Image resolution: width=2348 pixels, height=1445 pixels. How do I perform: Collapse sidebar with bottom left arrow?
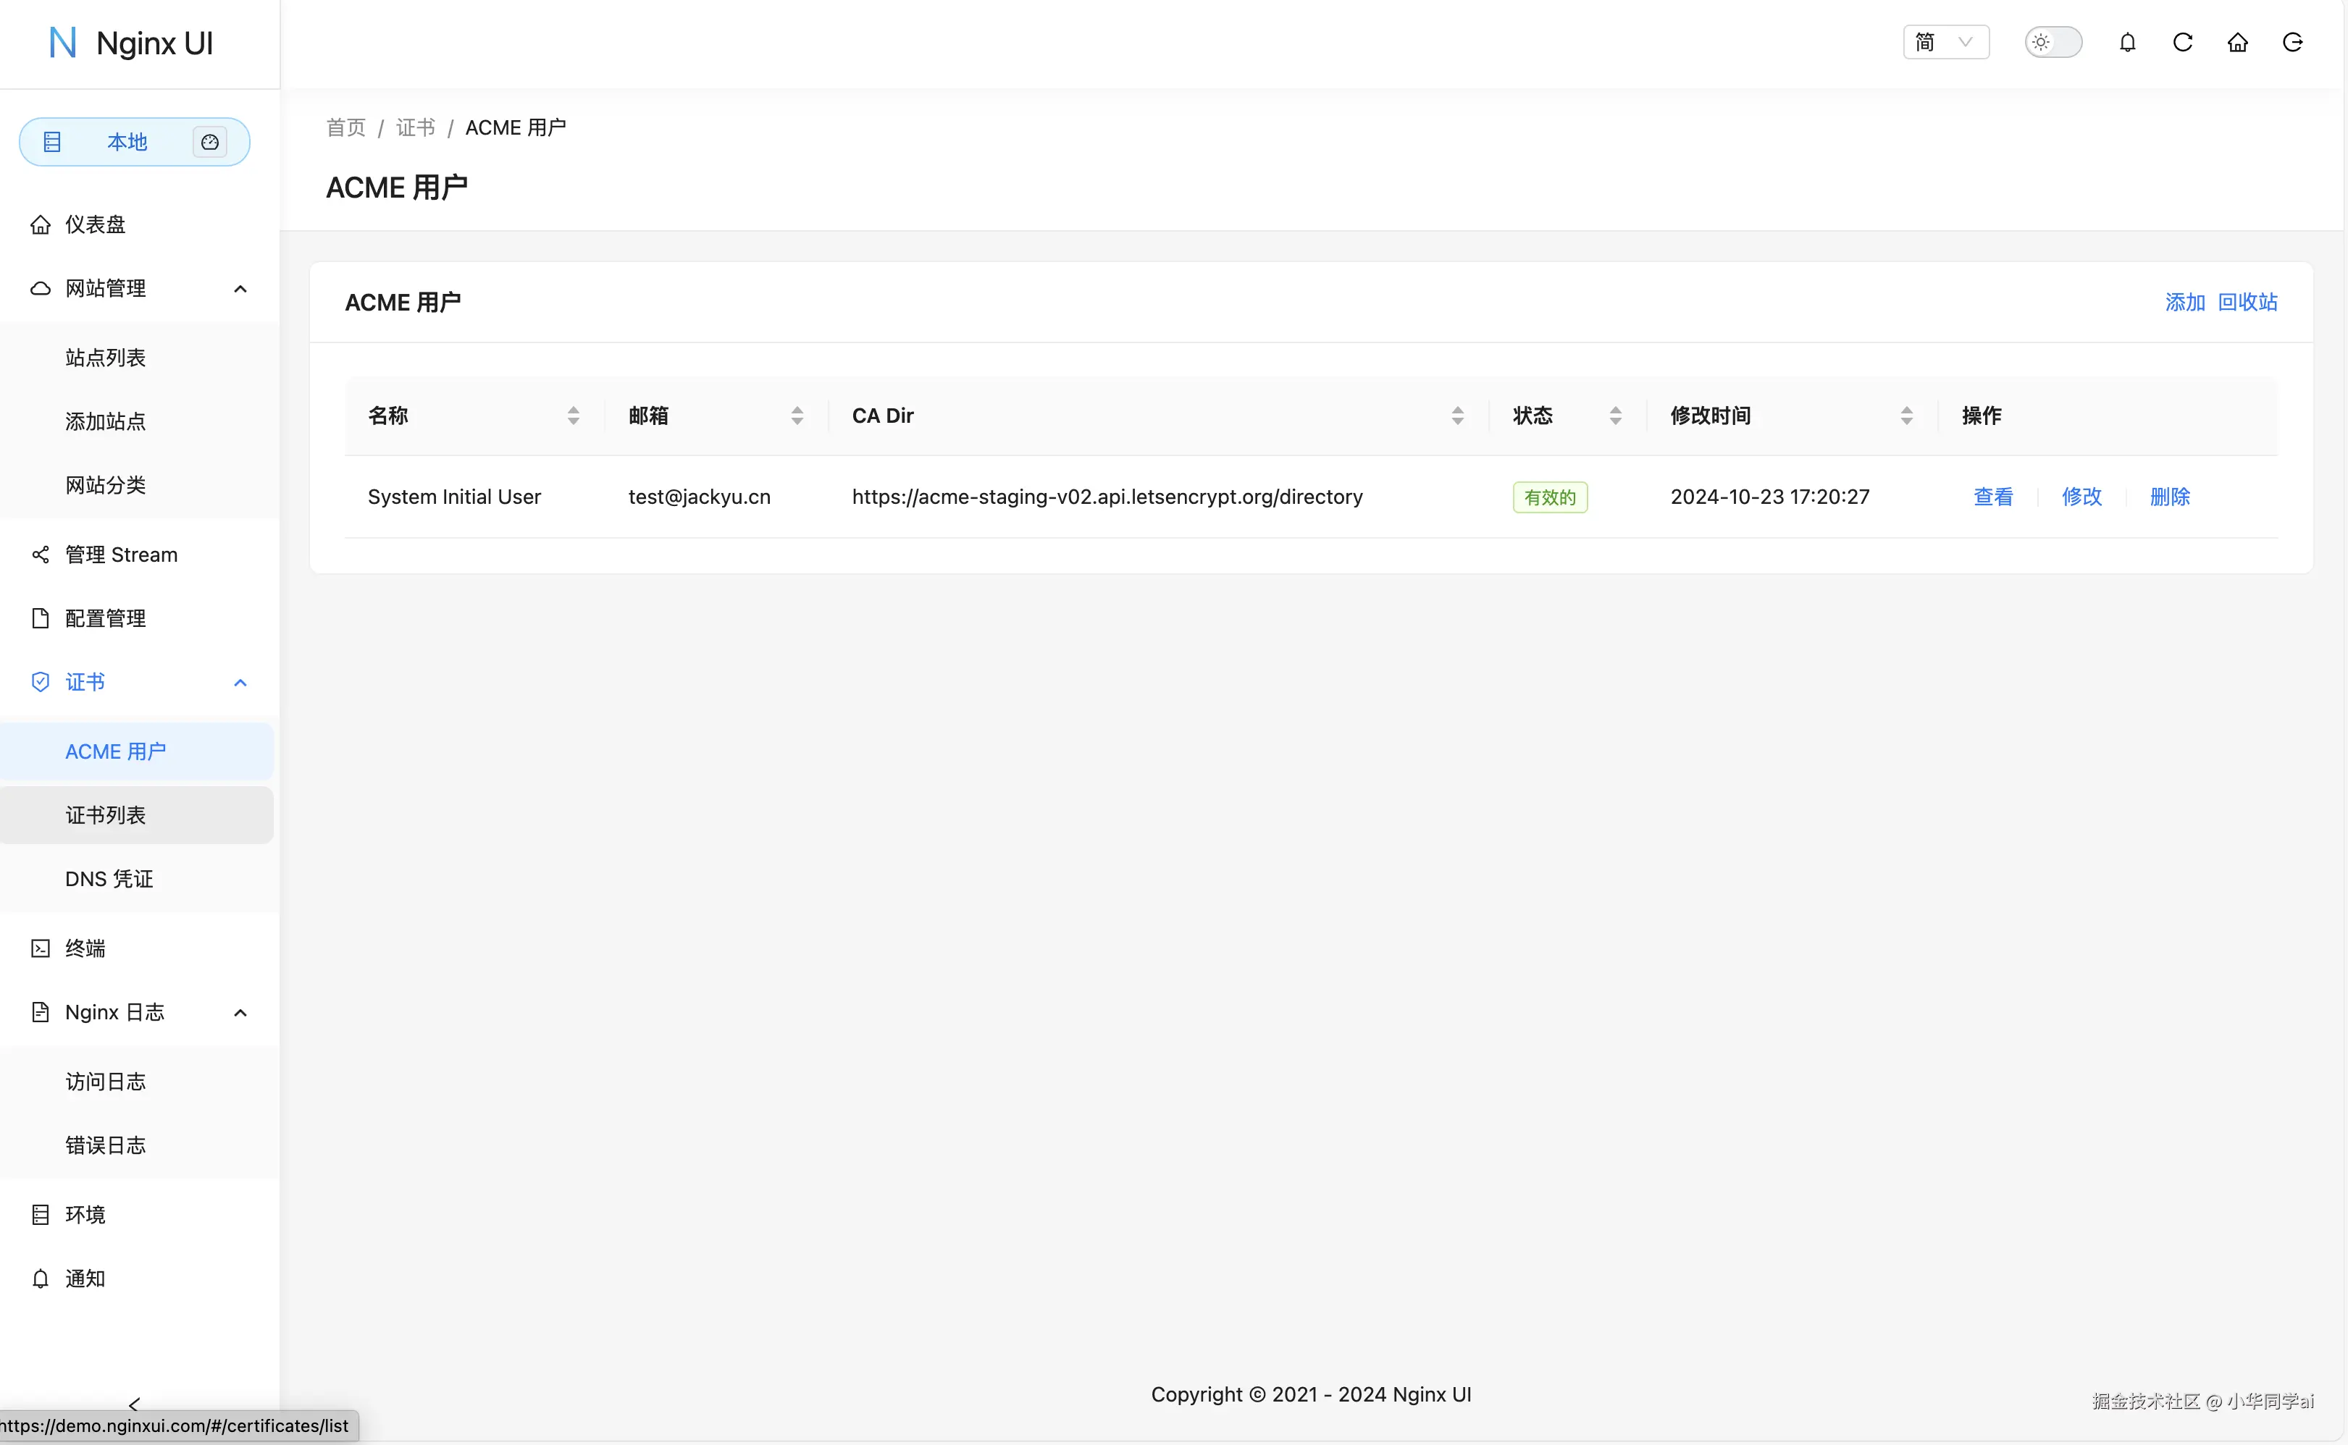click(x=134, y=1403)
